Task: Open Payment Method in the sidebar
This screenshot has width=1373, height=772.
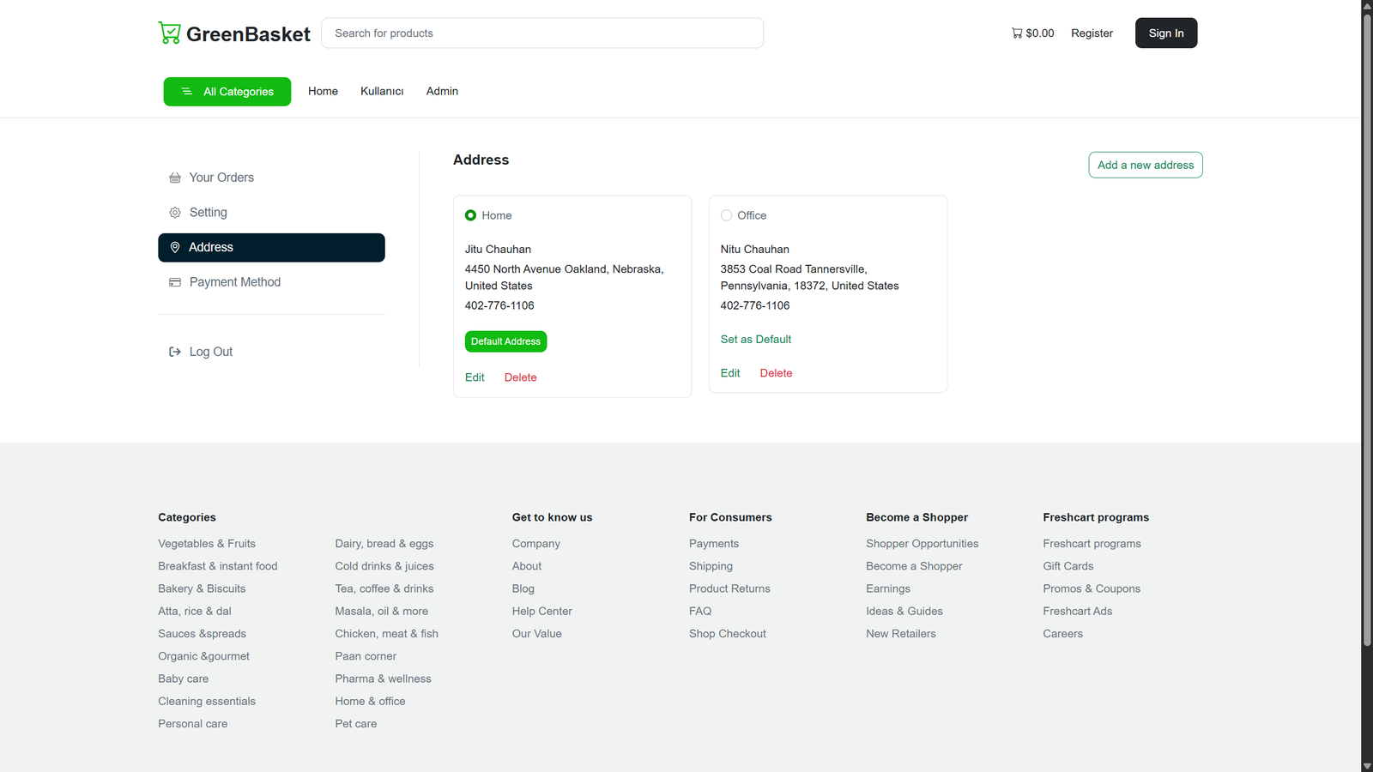Action: [234, 282]
